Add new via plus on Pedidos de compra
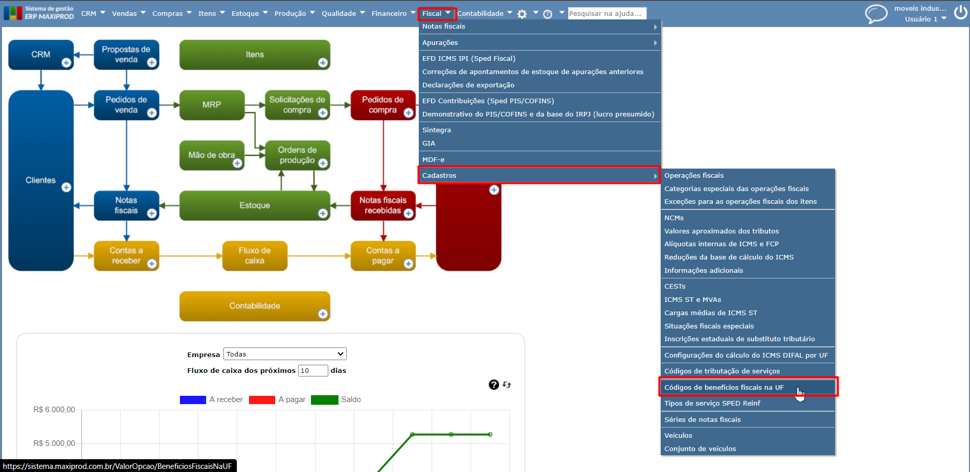The width and height of the screenshot is (970, 472). click(408, 113)
